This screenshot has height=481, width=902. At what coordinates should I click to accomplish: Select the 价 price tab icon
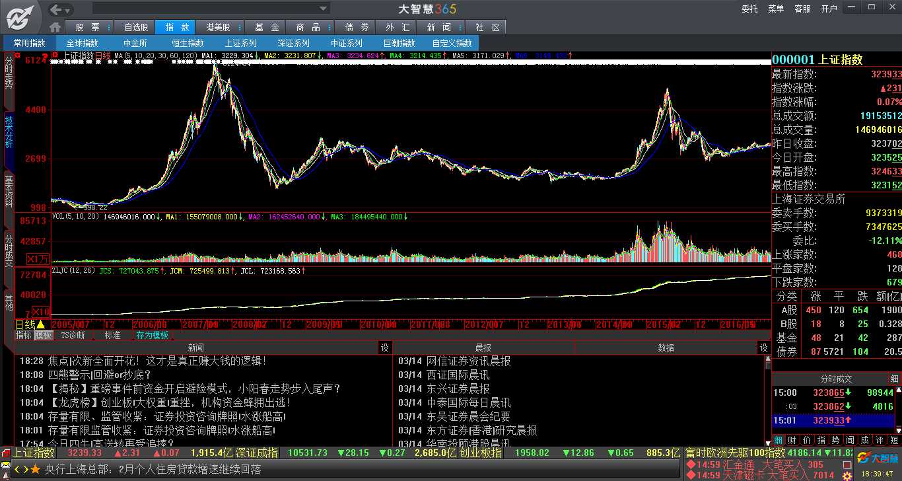807,440
